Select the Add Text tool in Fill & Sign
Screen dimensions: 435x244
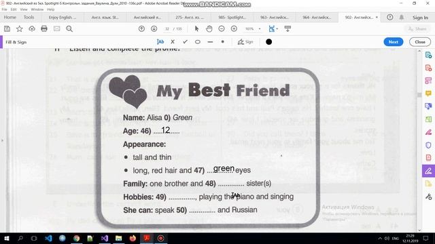coord(160,42)
